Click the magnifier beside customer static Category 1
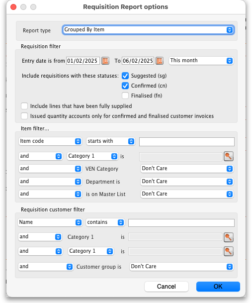This screenshot has height=303, width=252. click(x=229, y=237)
